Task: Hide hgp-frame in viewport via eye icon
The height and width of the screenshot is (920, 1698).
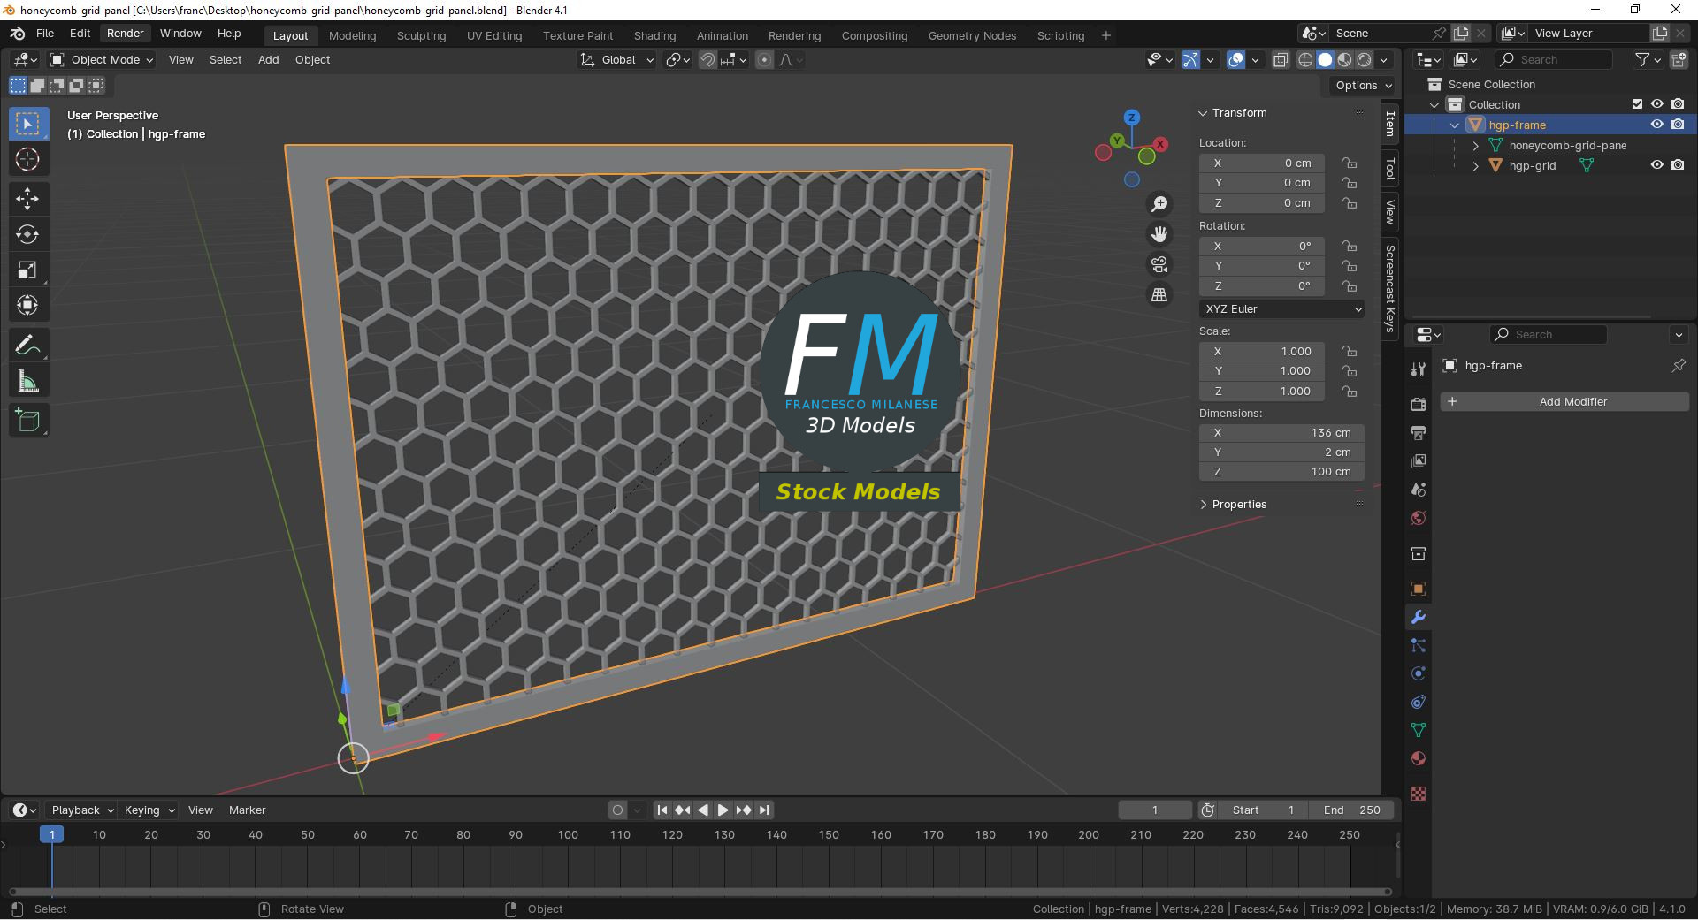Action: pos(1657,125)
